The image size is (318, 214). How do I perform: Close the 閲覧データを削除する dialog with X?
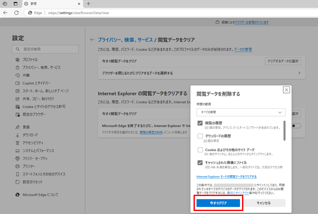click(x=286, y=90)
